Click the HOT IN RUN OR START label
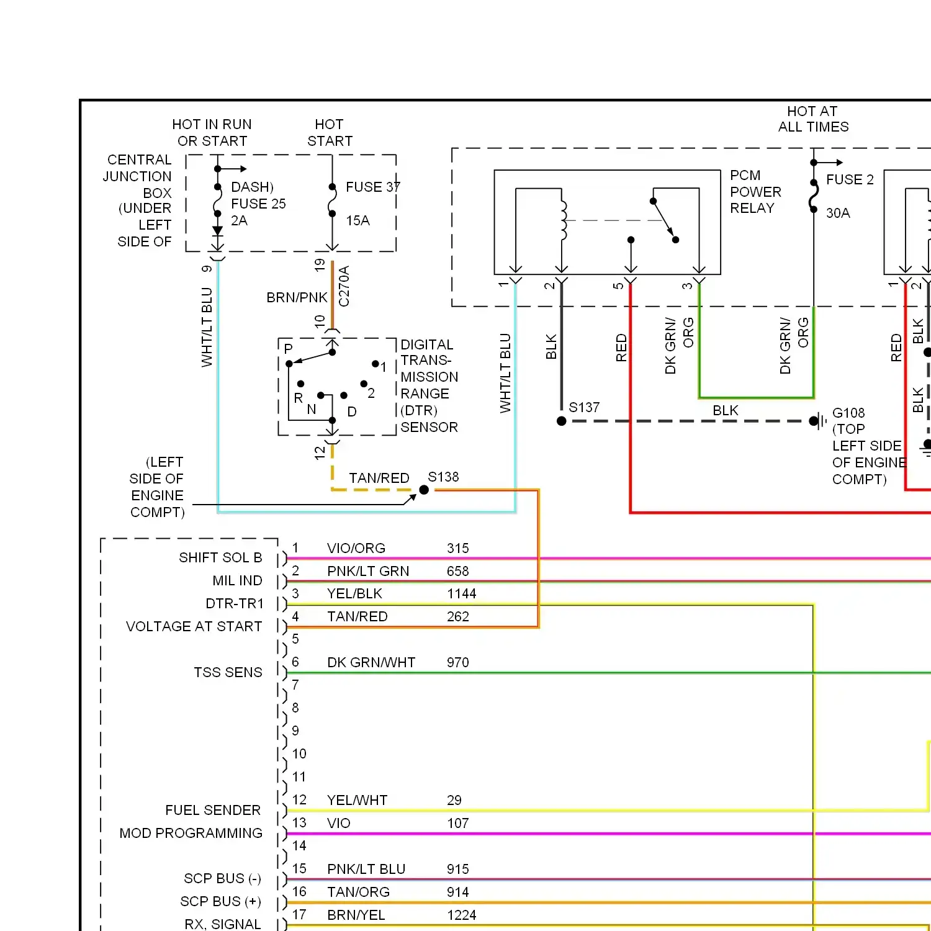Screen dimensions: 931x931 (212, 133)
